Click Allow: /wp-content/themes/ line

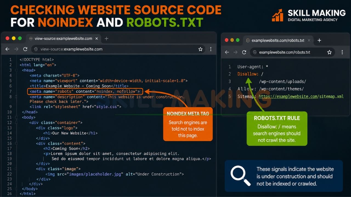click(x=271, y=89)
